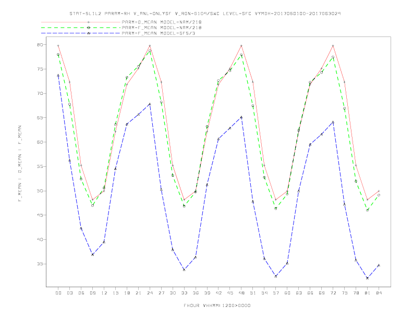The height and width of the screenshot is (319, 413).
Task: Click x-axis tick label 18
Action: (127, 293)
